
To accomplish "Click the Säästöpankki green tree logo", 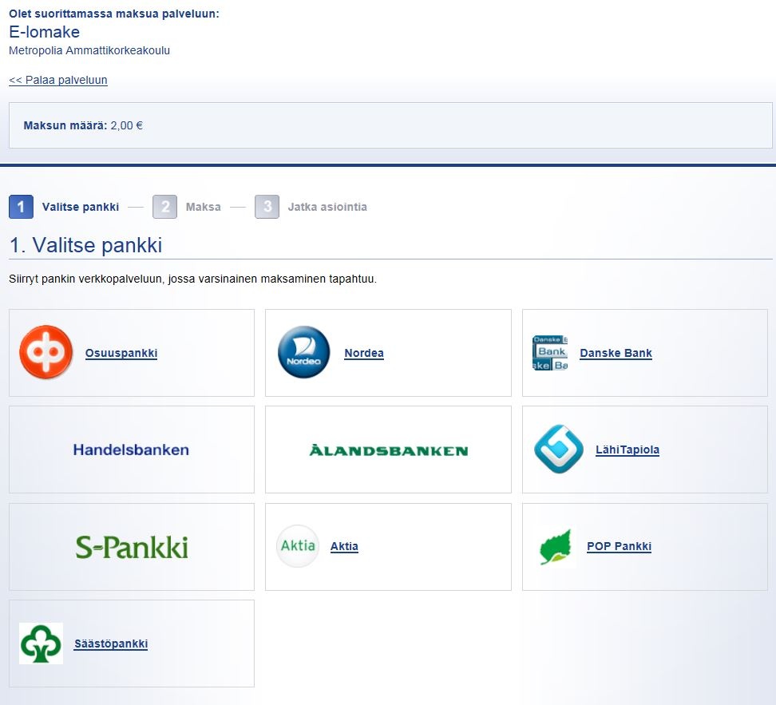I will coord(41,643).
